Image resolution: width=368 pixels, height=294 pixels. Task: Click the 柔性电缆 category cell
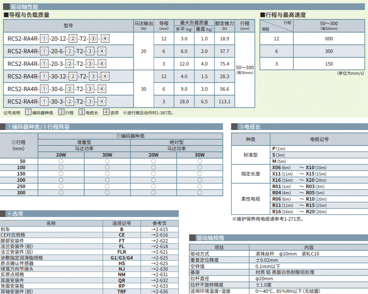point(251,199)
